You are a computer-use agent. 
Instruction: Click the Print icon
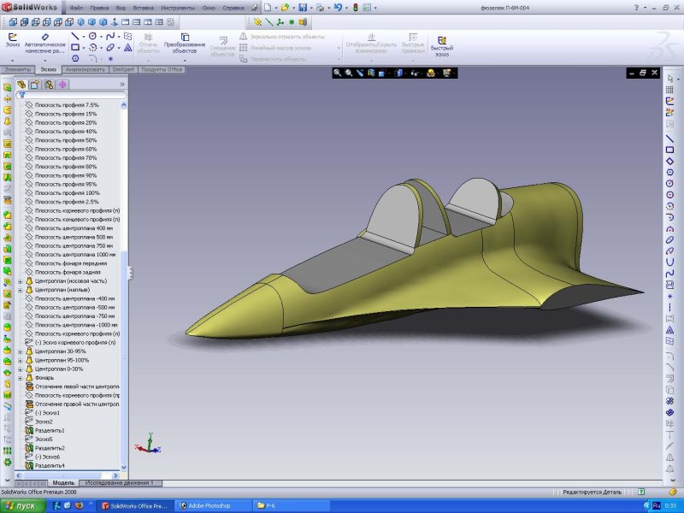click(x=320, y=8)
